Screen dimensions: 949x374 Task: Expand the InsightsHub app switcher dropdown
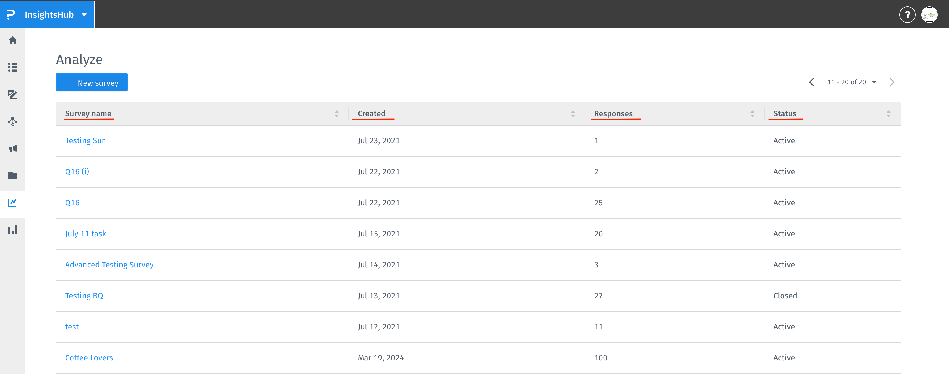coord(84,15)
